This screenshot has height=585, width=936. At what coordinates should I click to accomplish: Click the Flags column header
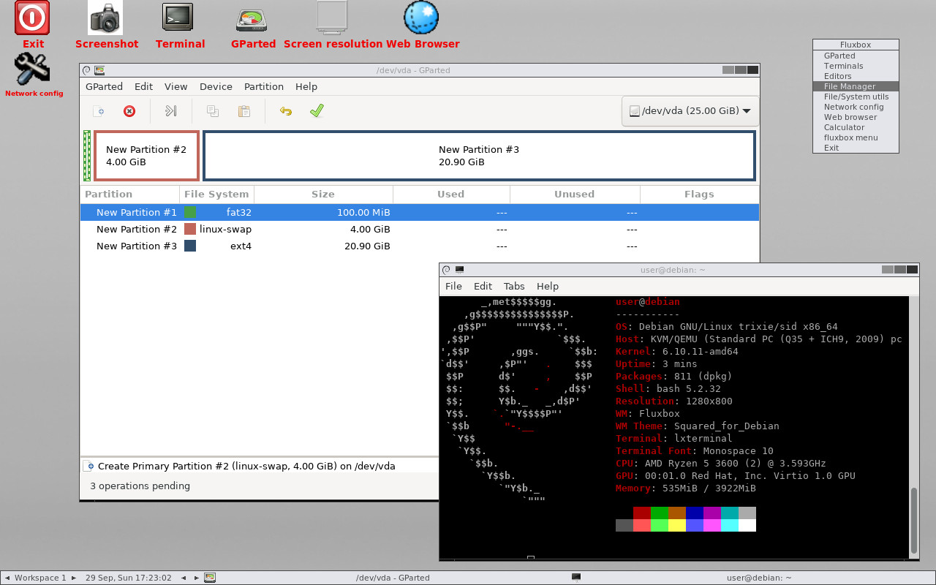[x=699, y=194]
